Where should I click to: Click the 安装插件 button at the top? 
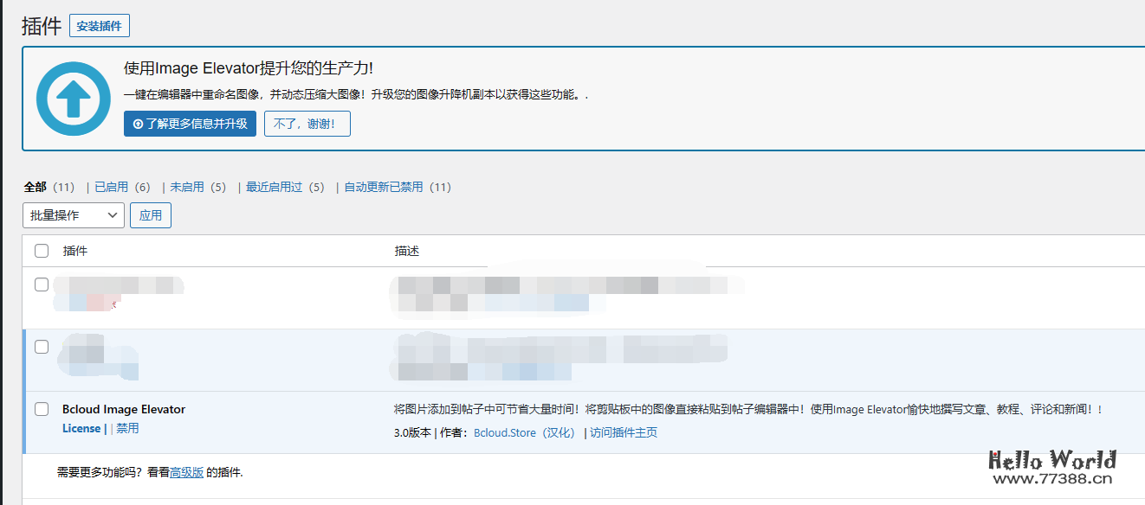click(x=99, y=25)
